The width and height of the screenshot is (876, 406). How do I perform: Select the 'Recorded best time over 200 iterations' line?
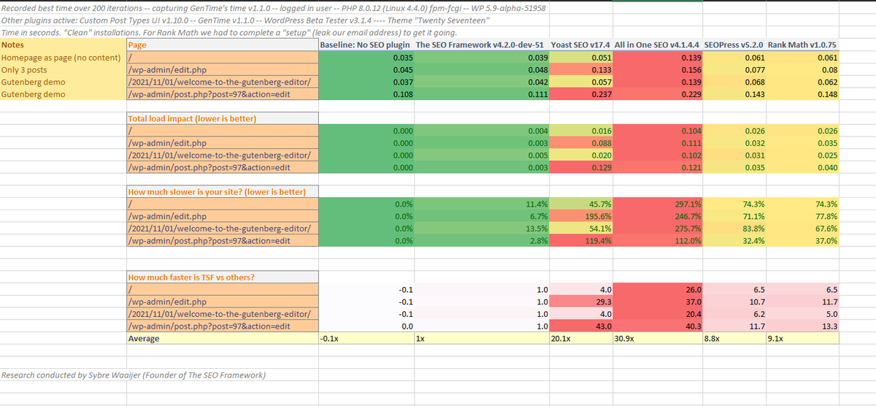(x=273, y=8)
